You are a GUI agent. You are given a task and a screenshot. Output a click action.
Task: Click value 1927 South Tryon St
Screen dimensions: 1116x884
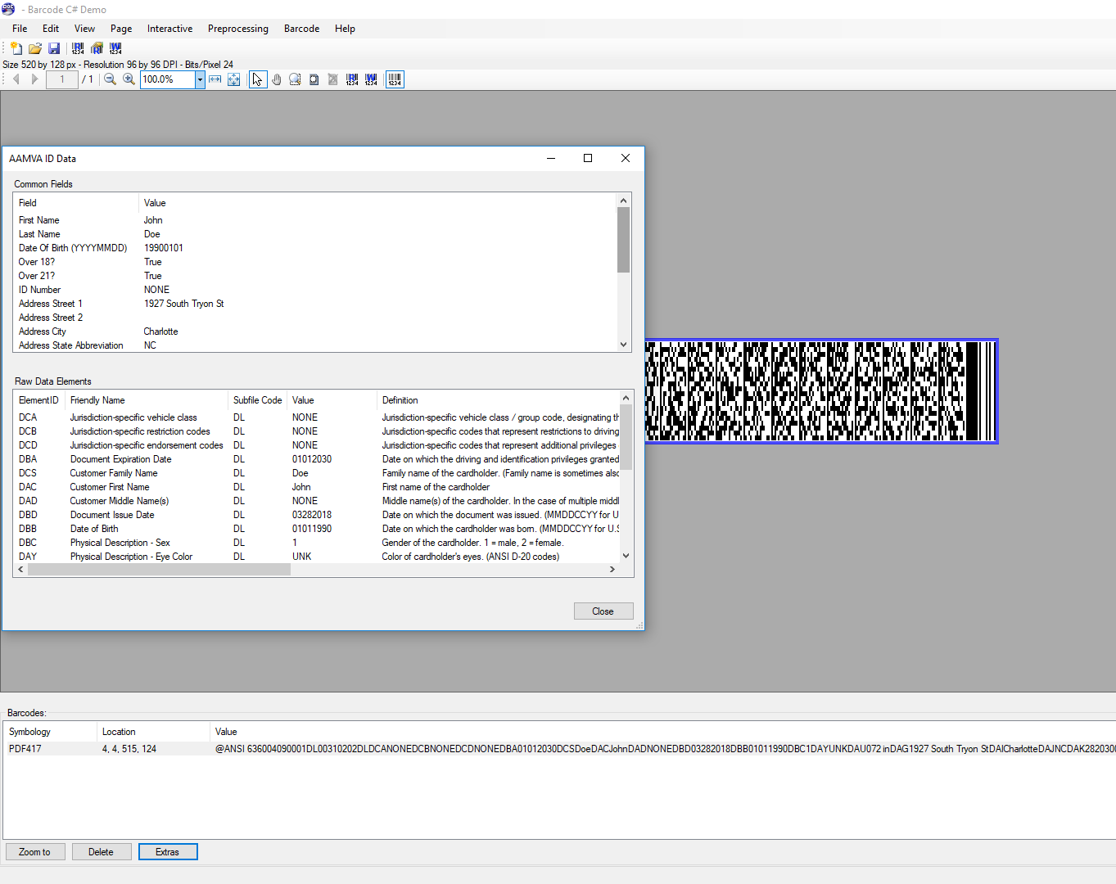[x=184, y=304]
